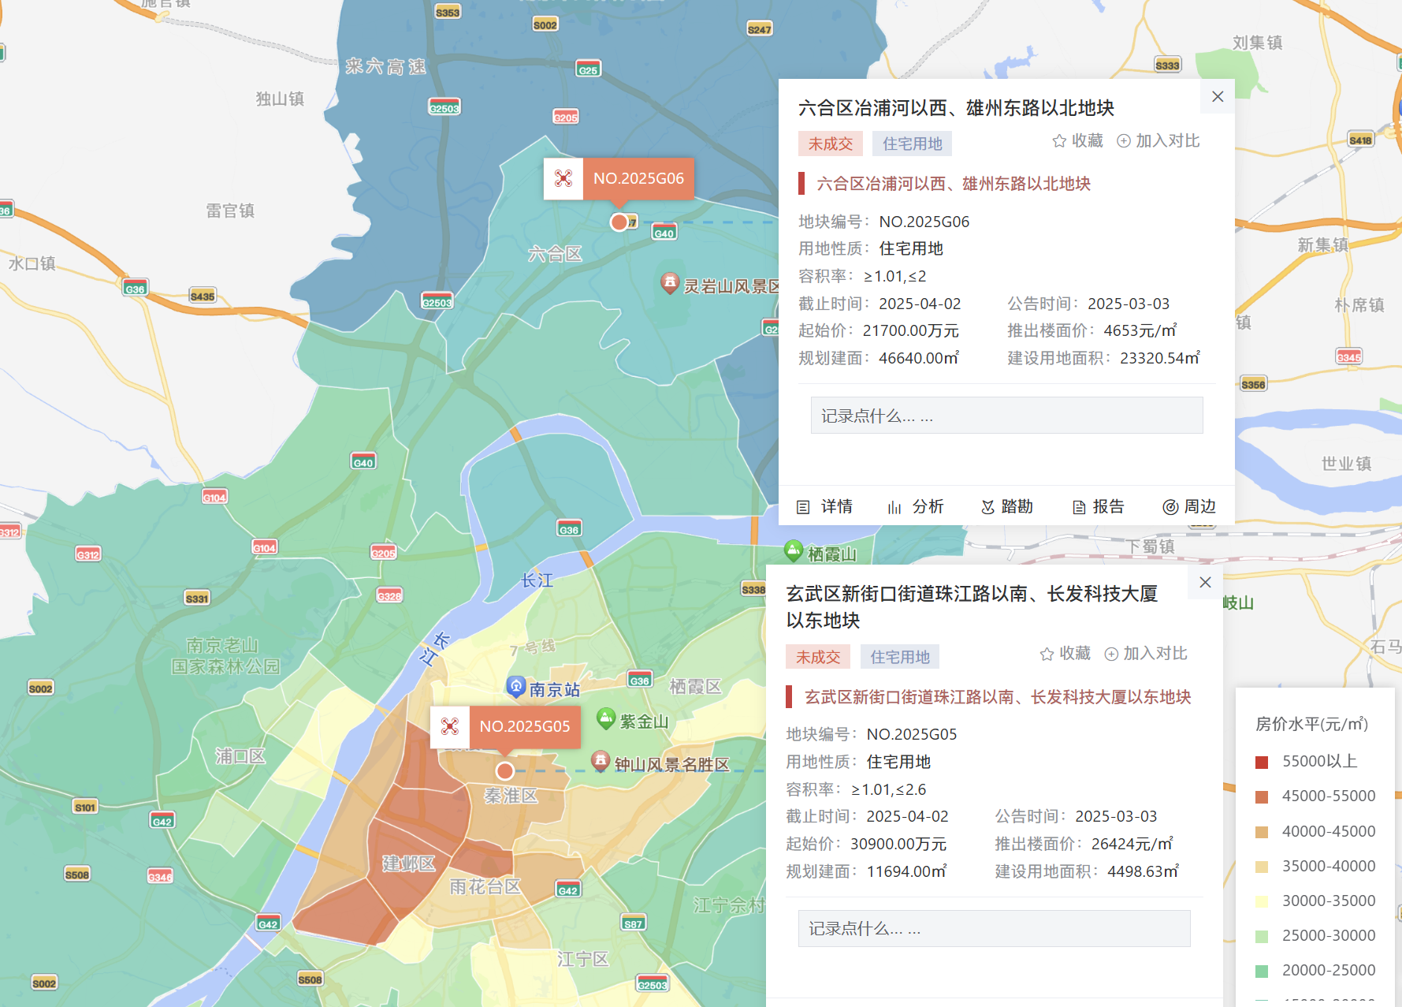Select the 周边 surroundings icon
1402x1007 pixels.
click(x=1189, y=506)
